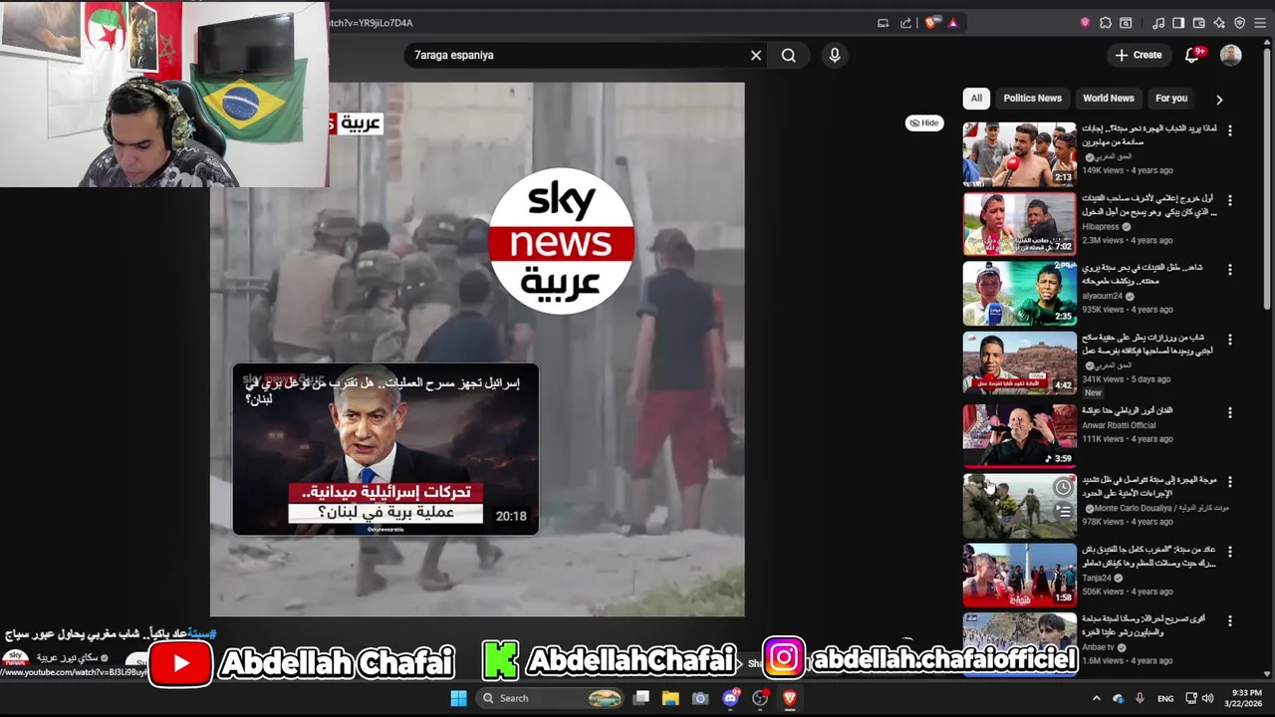Click the Windows taskbar Search box
This screenshot has width=1275, height=717.
click(x=552, y=698)
